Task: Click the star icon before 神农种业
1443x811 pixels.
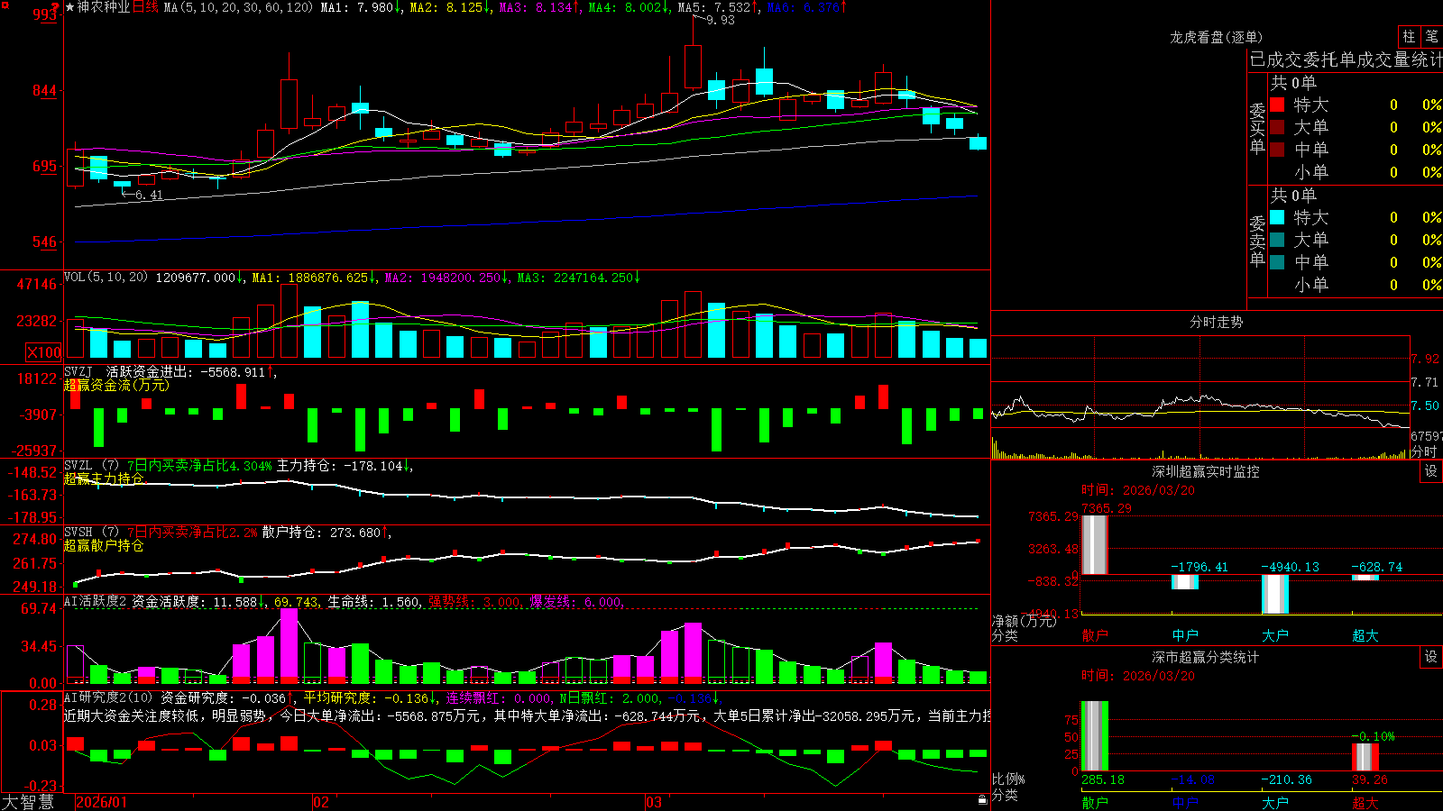Action: [69, 7]
